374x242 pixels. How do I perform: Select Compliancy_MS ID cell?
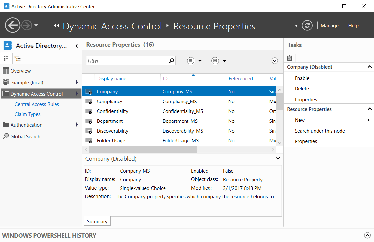pos(180,102)
